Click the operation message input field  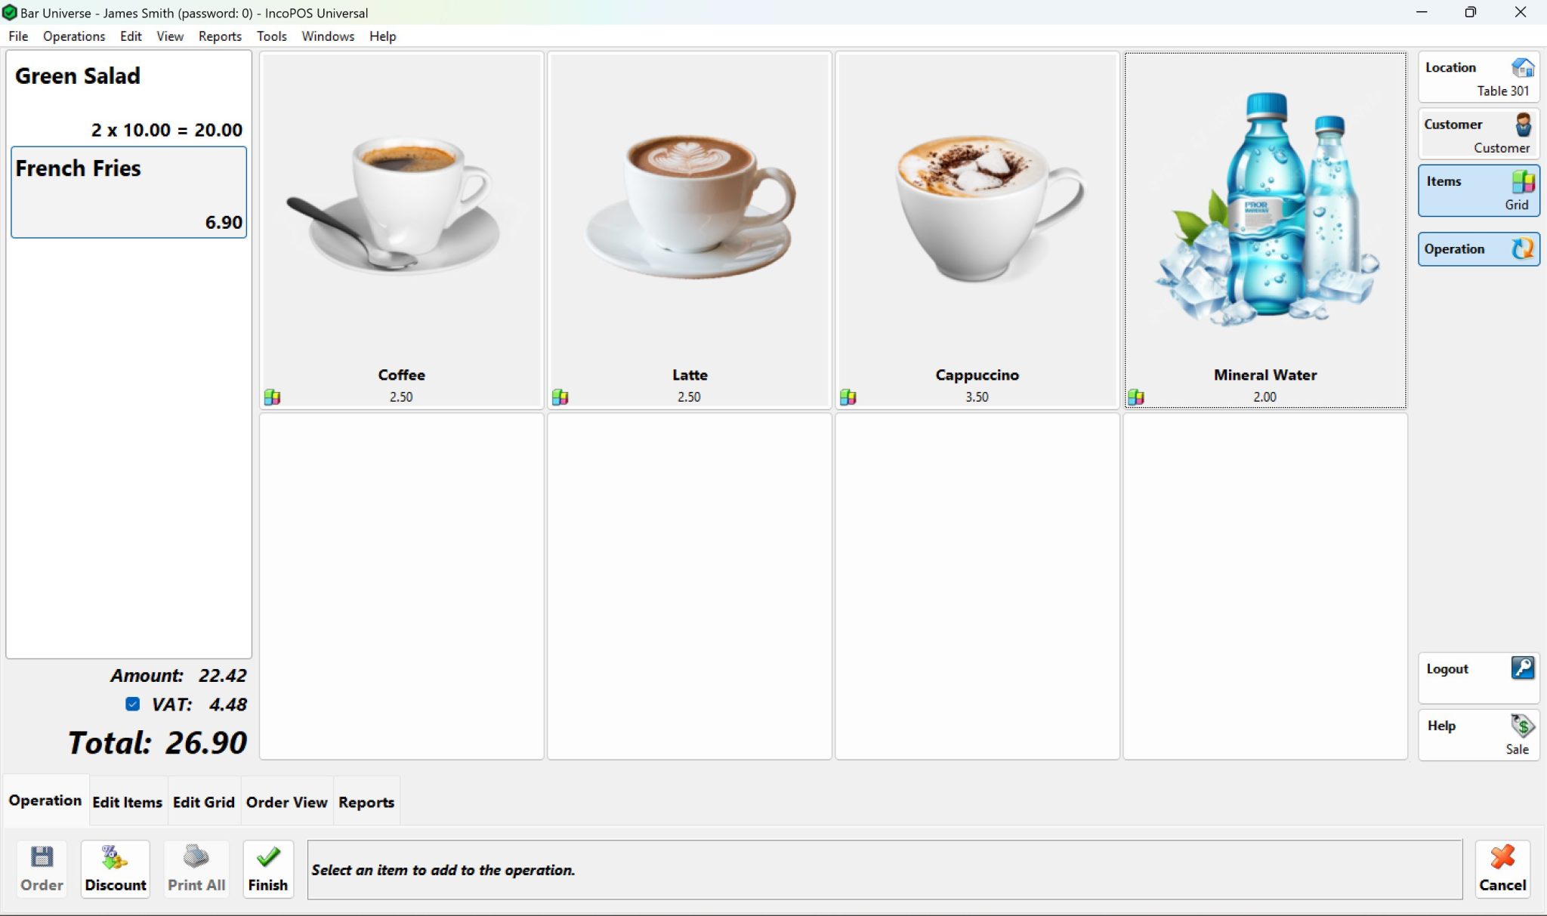(x=885, y=869)
